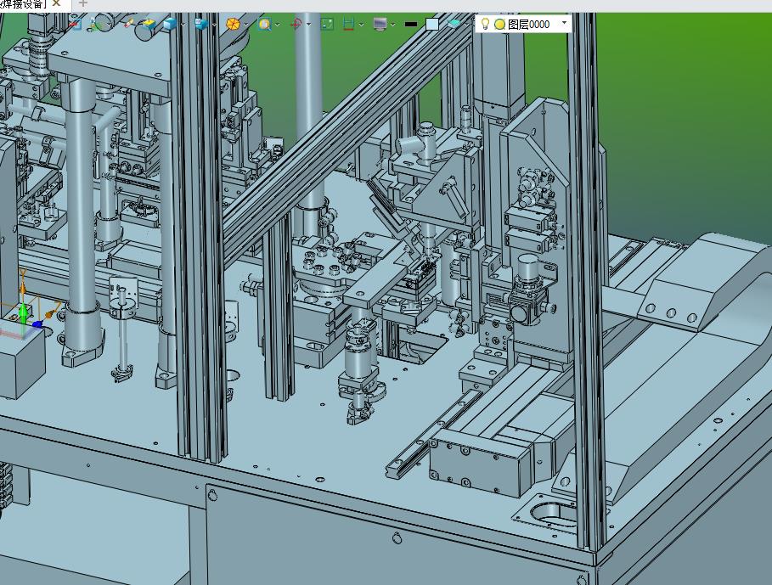Click the black line color swatch
This screenshot has height=585, width=772.
click(x=410, y=24)
